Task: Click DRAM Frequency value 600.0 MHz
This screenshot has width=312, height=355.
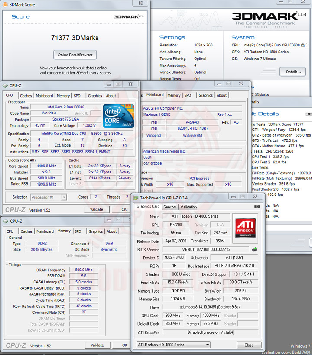Action: (x=84, y=270)
